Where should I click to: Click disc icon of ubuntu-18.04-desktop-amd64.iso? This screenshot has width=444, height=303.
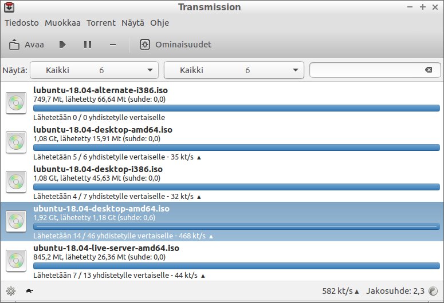16,222
